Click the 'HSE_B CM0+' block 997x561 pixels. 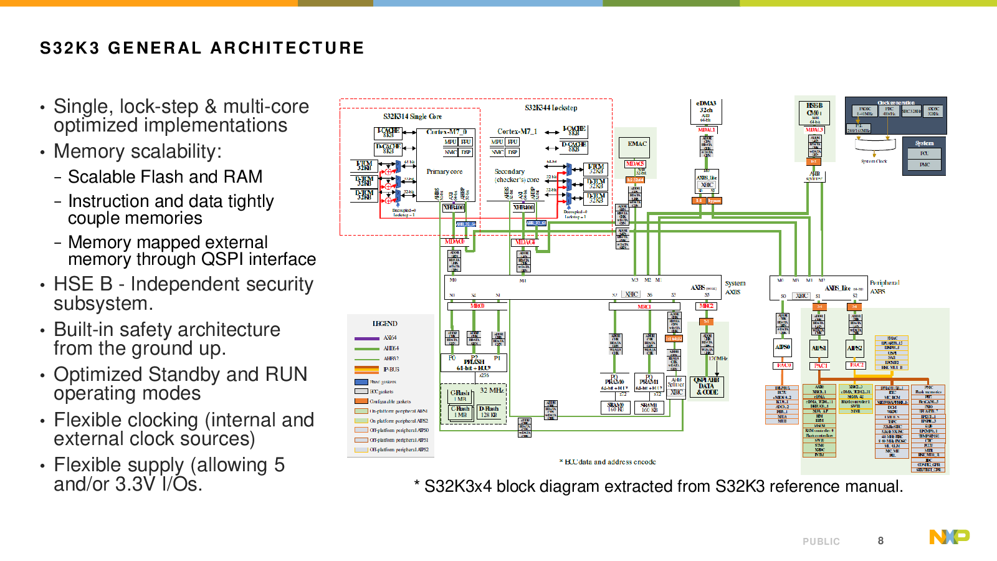click(814, 113)
